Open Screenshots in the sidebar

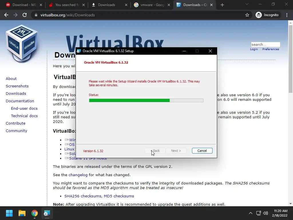[x=17, y=86]
